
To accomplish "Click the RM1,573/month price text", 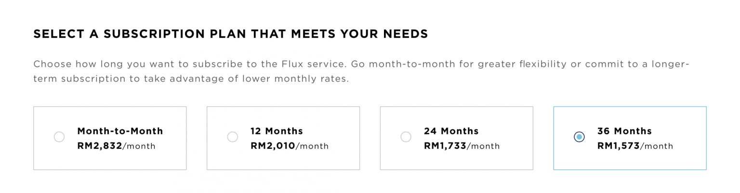I will coord(635,146).
